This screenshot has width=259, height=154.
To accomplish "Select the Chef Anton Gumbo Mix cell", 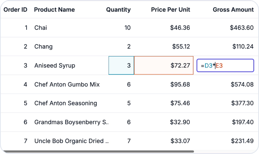I will pos(71,84).
